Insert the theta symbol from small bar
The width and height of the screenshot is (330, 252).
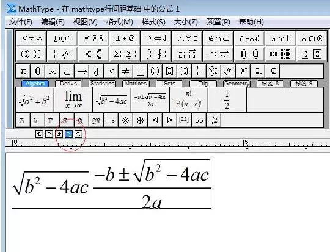38,71
